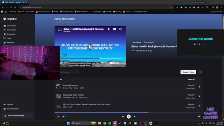Click the From Playlist label

(149, 43)
